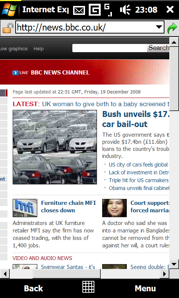Tap the Back softkey
Viewport: 179px width, 298px height.
pos(33,288)
